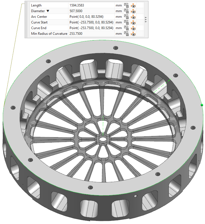205x224 pixels.
Task: Select the green point handle on rim
Action: [202, 105]
